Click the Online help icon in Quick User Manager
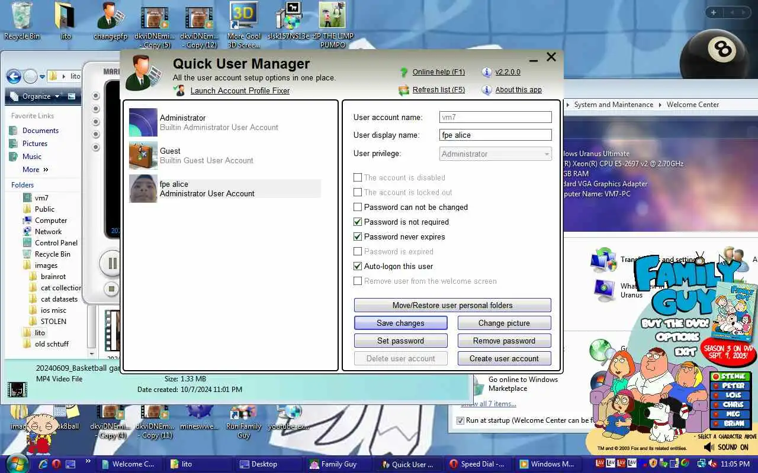This screenshot has width=758, height=473. (404, 72)
